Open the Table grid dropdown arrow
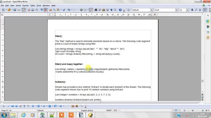 tap(88, 10)
